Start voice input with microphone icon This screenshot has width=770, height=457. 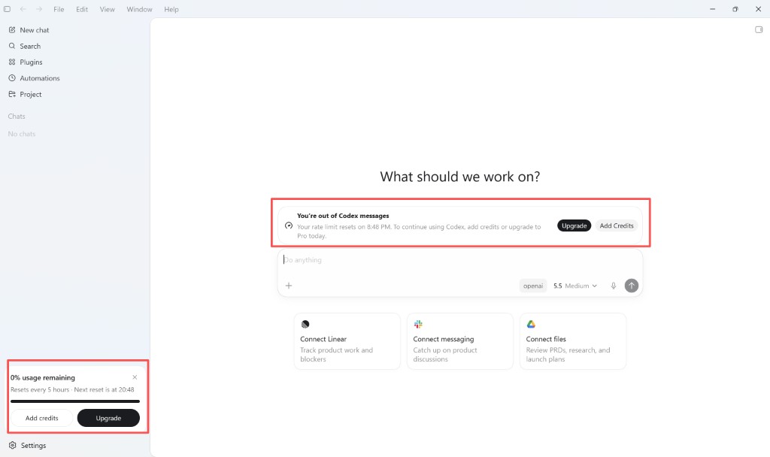[614, 286]
